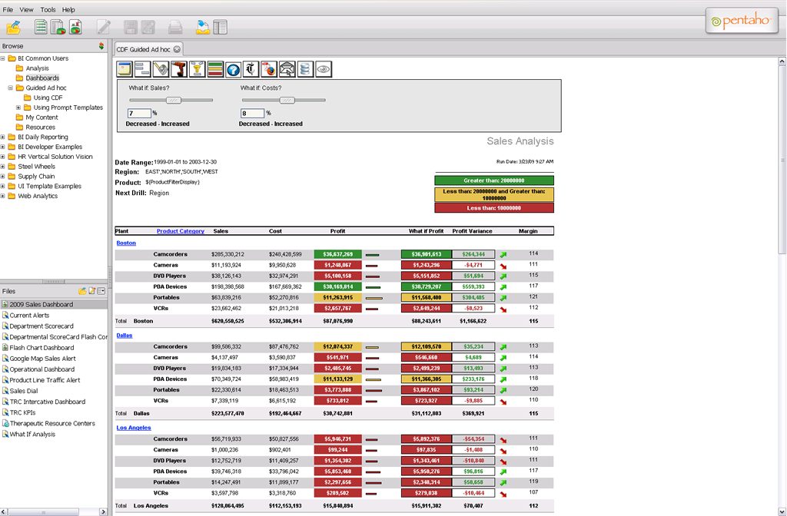This screenshot has width=787, height=516.
Task: Click the Open folder icon in main toolbar
Action: tap(14, 27)
